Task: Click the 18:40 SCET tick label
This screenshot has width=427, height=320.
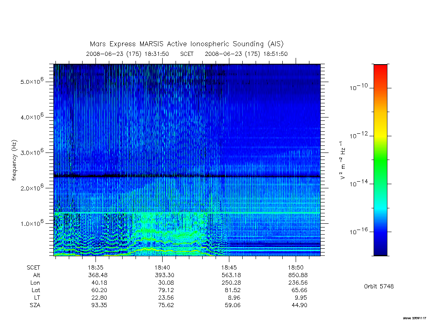Action: pos(162,267)
